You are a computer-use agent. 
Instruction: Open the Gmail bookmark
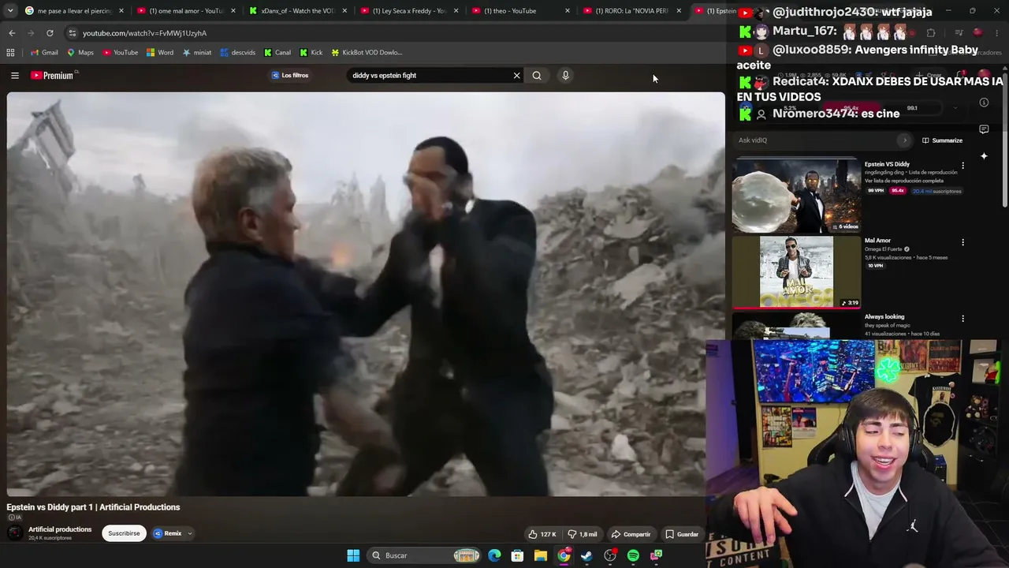point(45,53)
